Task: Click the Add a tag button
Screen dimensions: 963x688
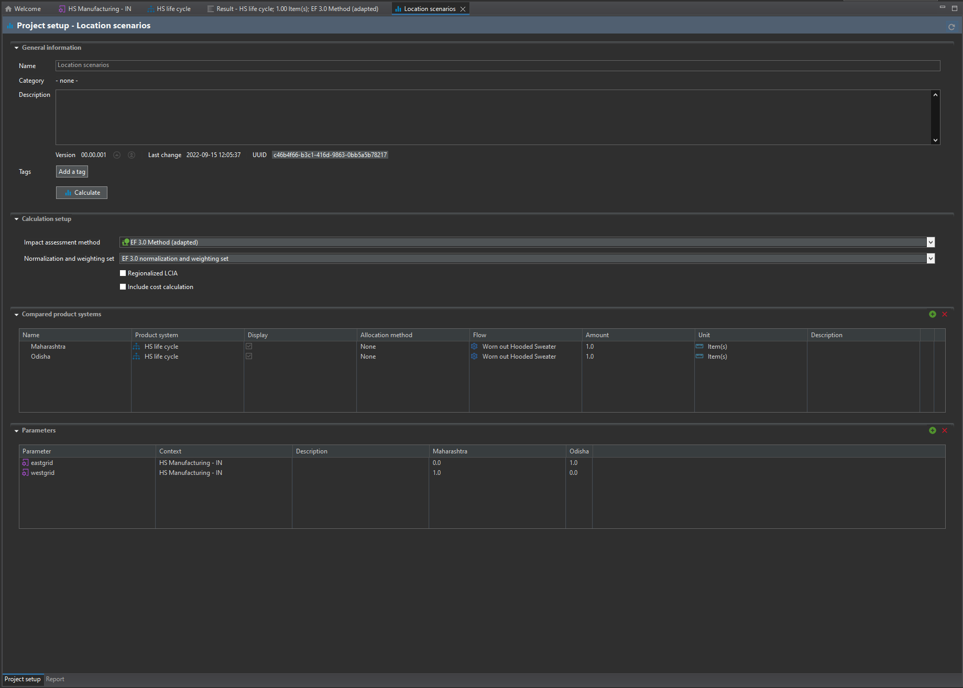Action: click(72, 172)
